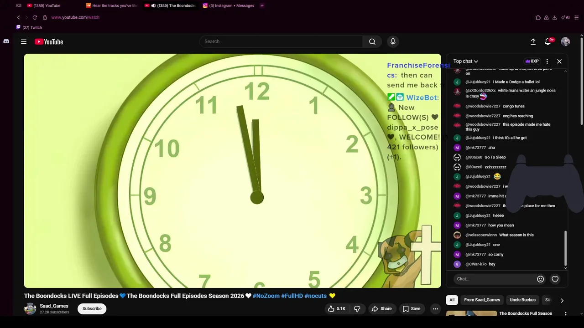Viewport: 584px width, 328px height.
Task: Share the video
Action: click(381, 309)
